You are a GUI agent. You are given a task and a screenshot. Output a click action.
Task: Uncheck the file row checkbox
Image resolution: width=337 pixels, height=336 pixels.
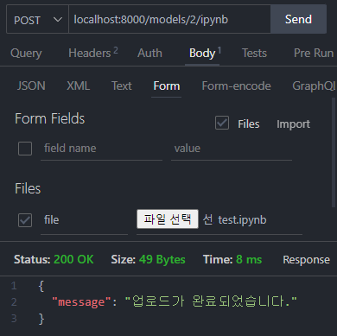[x=25, y=220]
